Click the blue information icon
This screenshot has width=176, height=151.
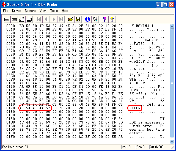(x=88, y=19)
